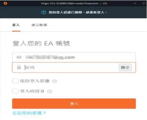Viewport: 147px width, 120px height.
Task: Focus the email address input field
Action: pyautogui.click(x=74, y=57)
